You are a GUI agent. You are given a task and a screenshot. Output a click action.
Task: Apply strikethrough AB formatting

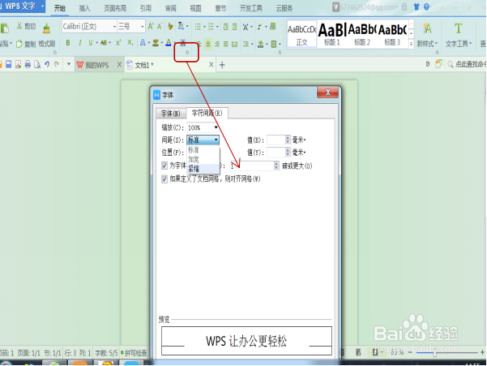pyautogui.click(x=104, y=43)
